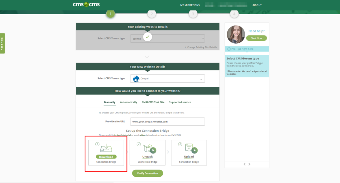Click Download Connection Bridge button

pyautogui.click(x=106, y=157)
